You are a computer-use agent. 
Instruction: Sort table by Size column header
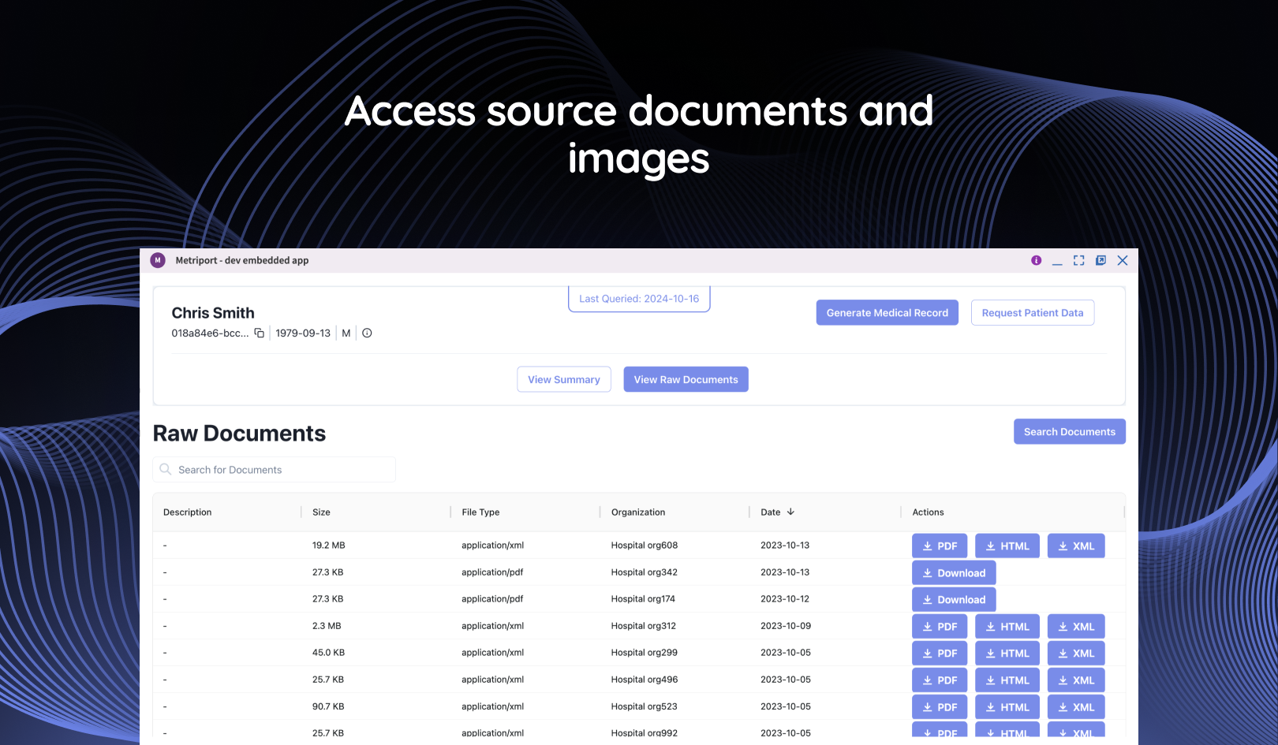321,512
